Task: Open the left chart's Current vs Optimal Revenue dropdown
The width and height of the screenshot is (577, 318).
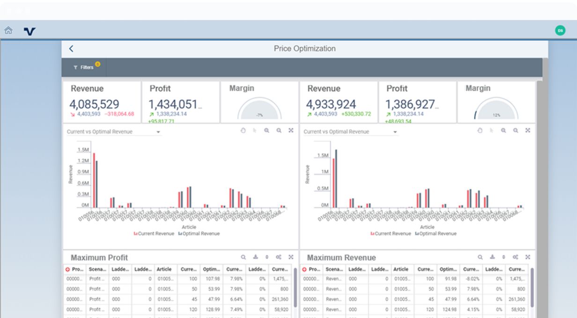Action: tap(158, 132)
